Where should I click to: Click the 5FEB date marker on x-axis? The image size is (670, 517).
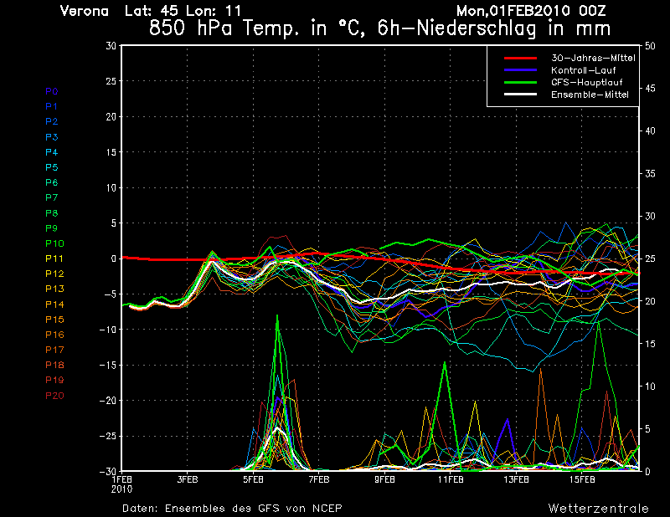pos(254,480)
